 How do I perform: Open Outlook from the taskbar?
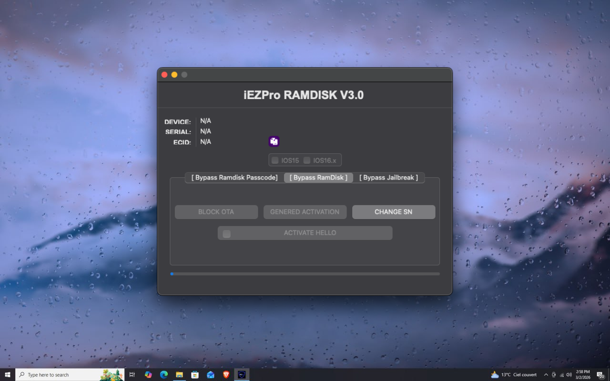[210, 374]
